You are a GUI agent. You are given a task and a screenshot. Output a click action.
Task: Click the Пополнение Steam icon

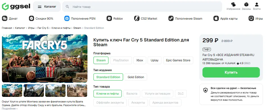coord(171,18)
